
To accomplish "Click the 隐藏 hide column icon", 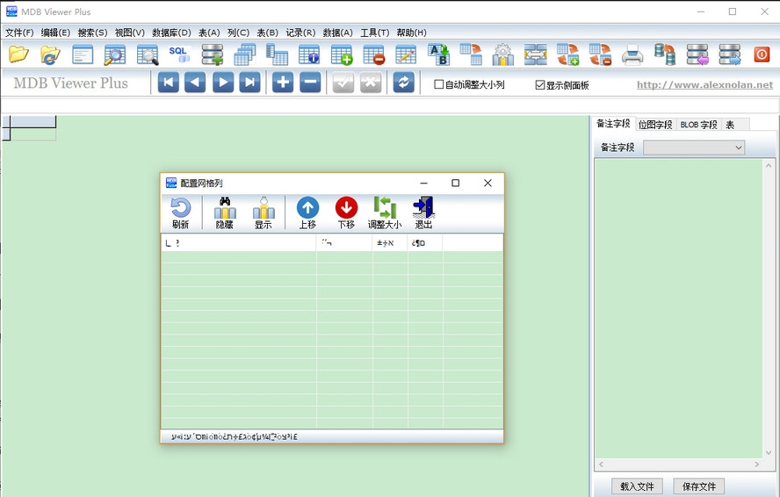I will click(x=225, y=212).
